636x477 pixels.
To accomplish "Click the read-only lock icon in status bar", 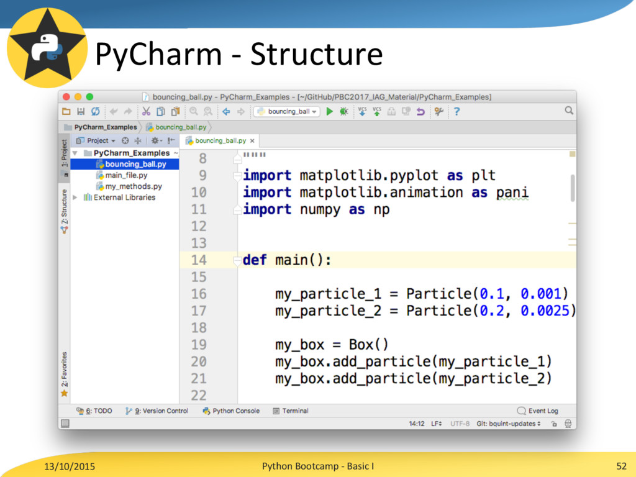I will pos(554,424).
